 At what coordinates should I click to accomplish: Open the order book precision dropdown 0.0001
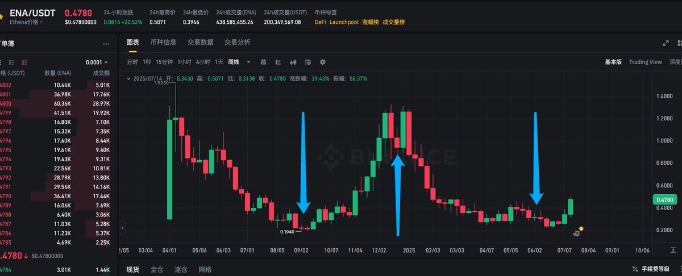pos(97,62)
